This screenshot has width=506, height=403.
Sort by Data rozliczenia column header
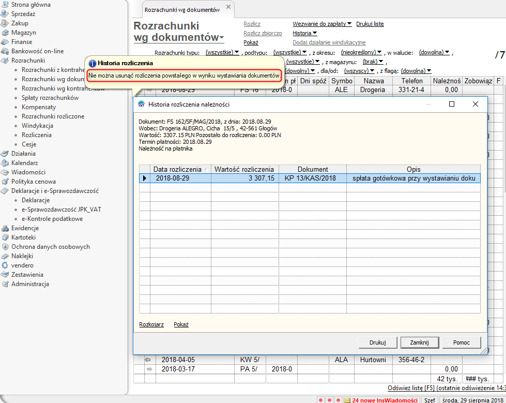point(177,169)
